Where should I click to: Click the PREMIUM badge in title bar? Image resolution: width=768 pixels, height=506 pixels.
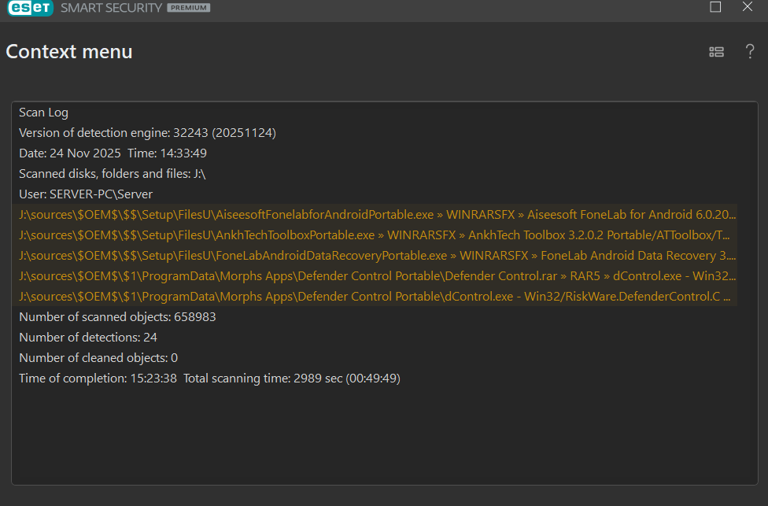click(x=188, y=8)
